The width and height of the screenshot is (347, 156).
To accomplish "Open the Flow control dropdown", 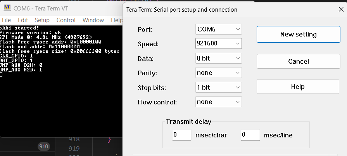I will [x=218, y=102].
